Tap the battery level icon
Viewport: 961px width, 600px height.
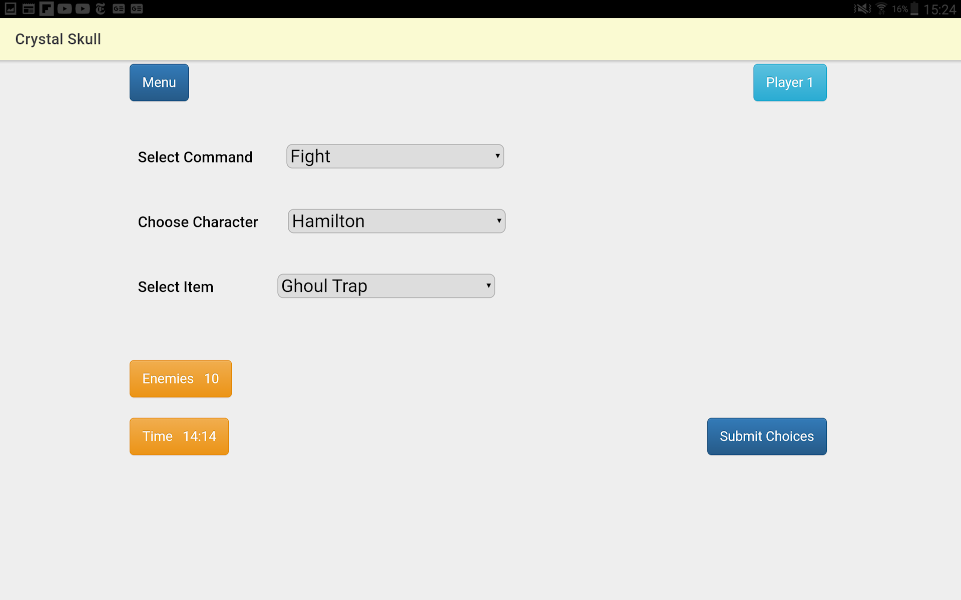(914, 8)
